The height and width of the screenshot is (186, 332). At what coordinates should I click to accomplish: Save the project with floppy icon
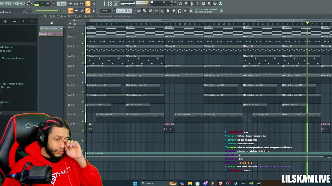pyautogui.click(x=203, y=4)
